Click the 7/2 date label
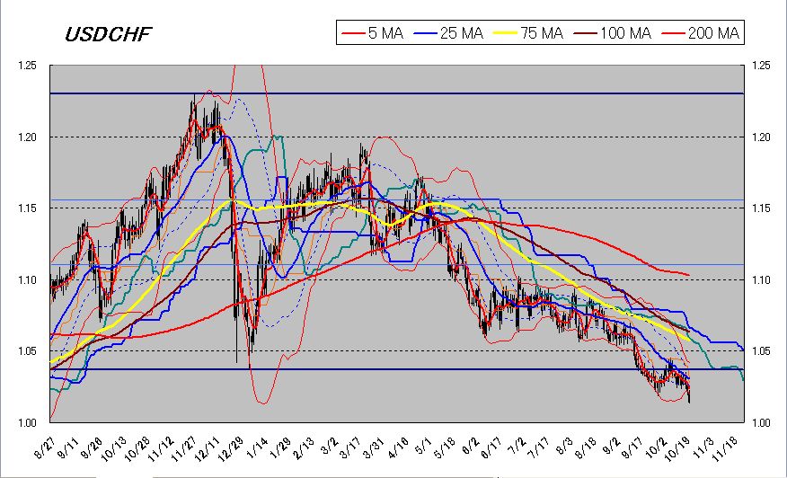Screen dimensions: 787x478 [x=516, y=446]
